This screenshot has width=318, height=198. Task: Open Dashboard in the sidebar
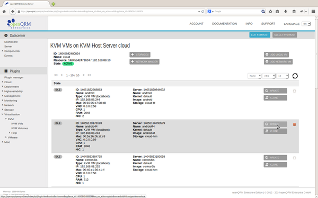tap(11, 42)
